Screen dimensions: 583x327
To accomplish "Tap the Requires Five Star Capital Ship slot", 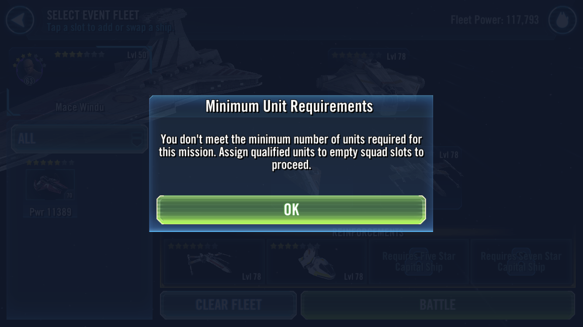I will (x=419, y=262).
